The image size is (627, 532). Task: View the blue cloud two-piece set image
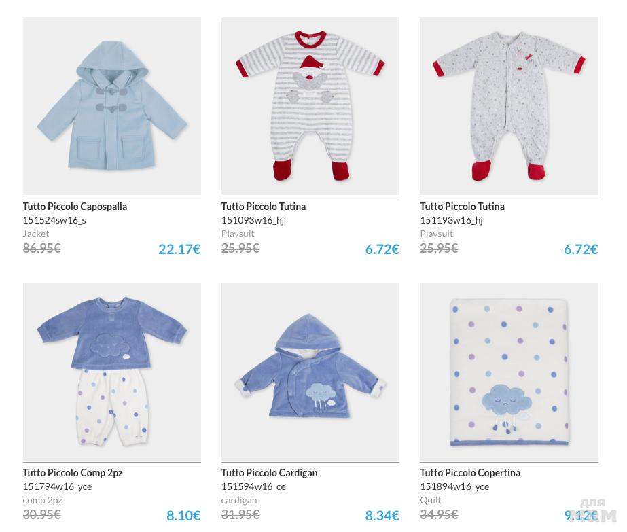[111, 372]
